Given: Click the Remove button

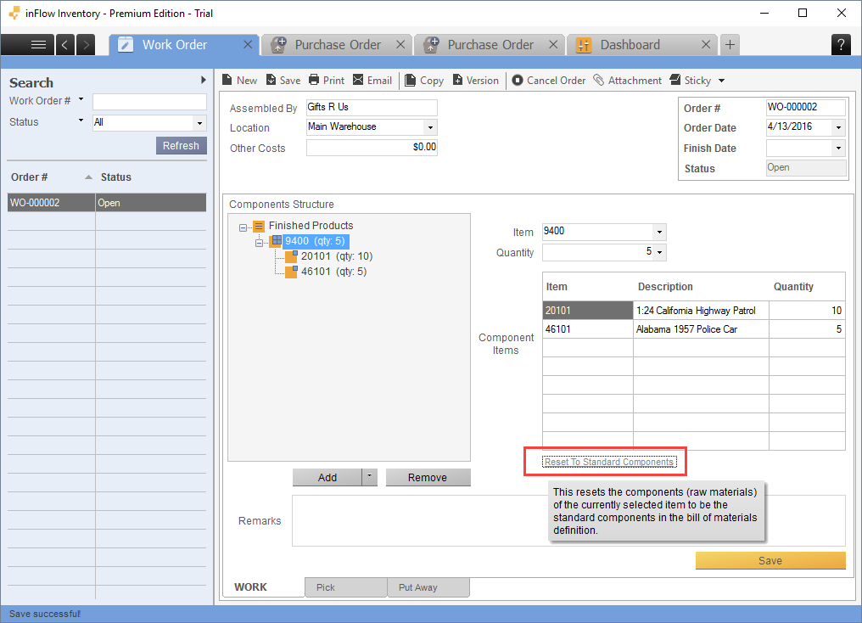Looking at the screenshot, I should (x=428, y=477).
